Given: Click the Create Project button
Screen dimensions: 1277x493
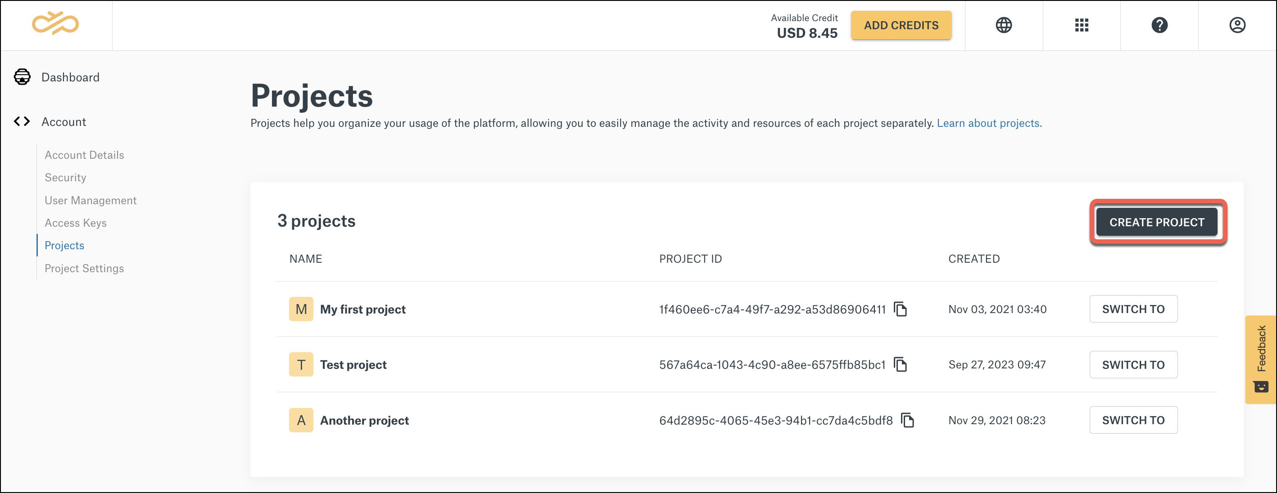Looking at the screenshot, I should point(1155,222).
